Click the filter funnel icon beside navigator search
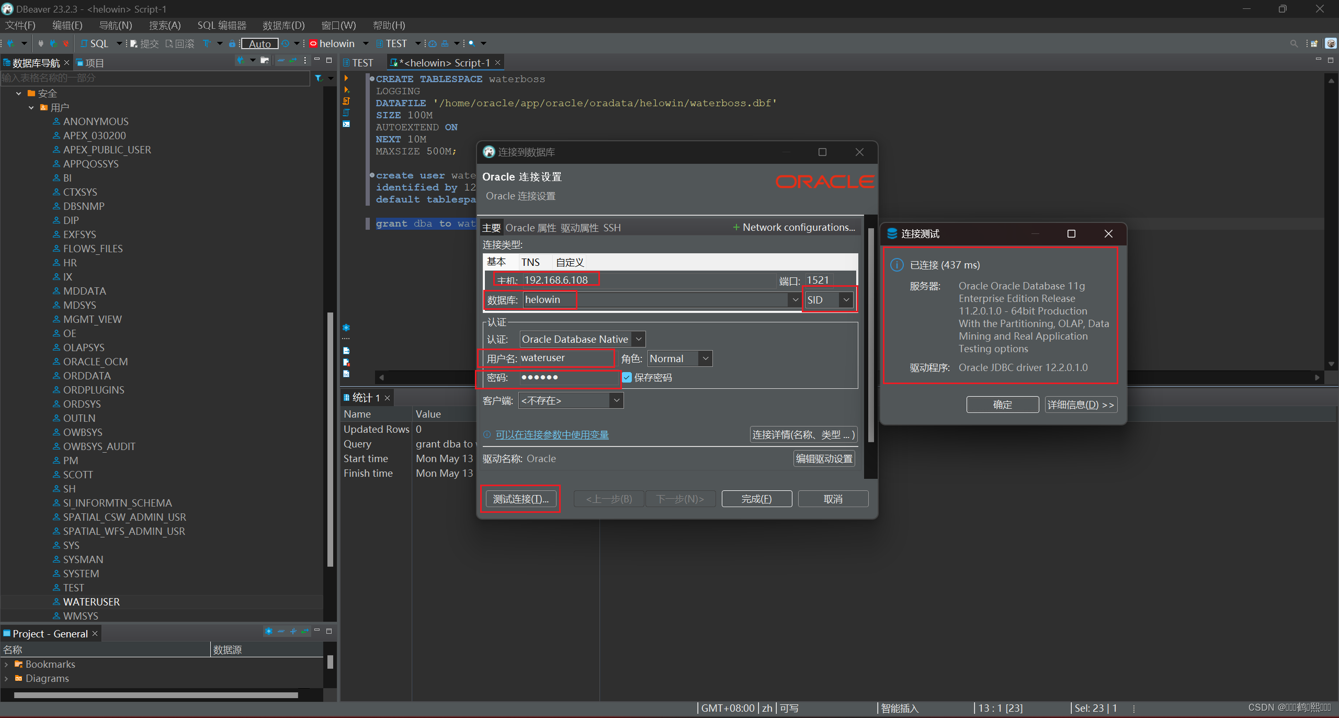This screenshot has width=1339, height=718. [319, 78]
